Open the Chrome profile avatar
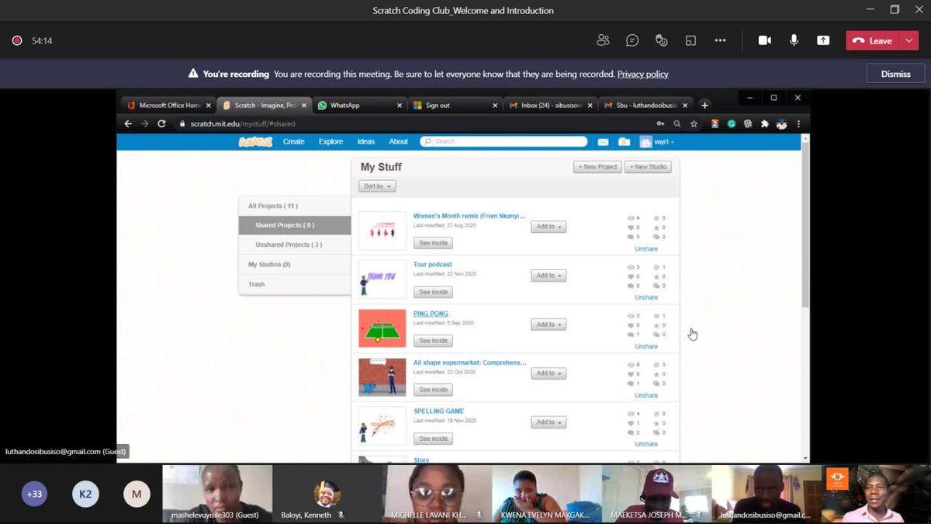Screen dimensions: 931x524 [782, 123]
